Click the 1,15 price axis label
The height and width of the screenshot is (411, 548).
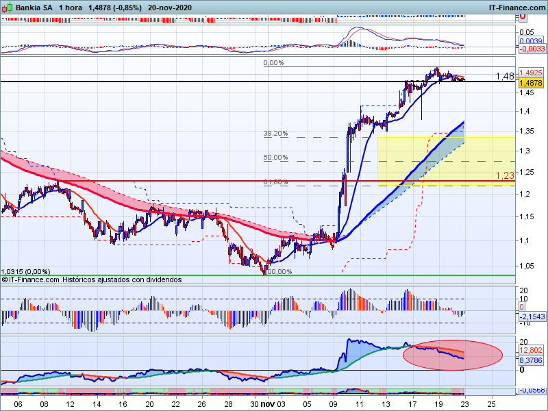point(527,216)
